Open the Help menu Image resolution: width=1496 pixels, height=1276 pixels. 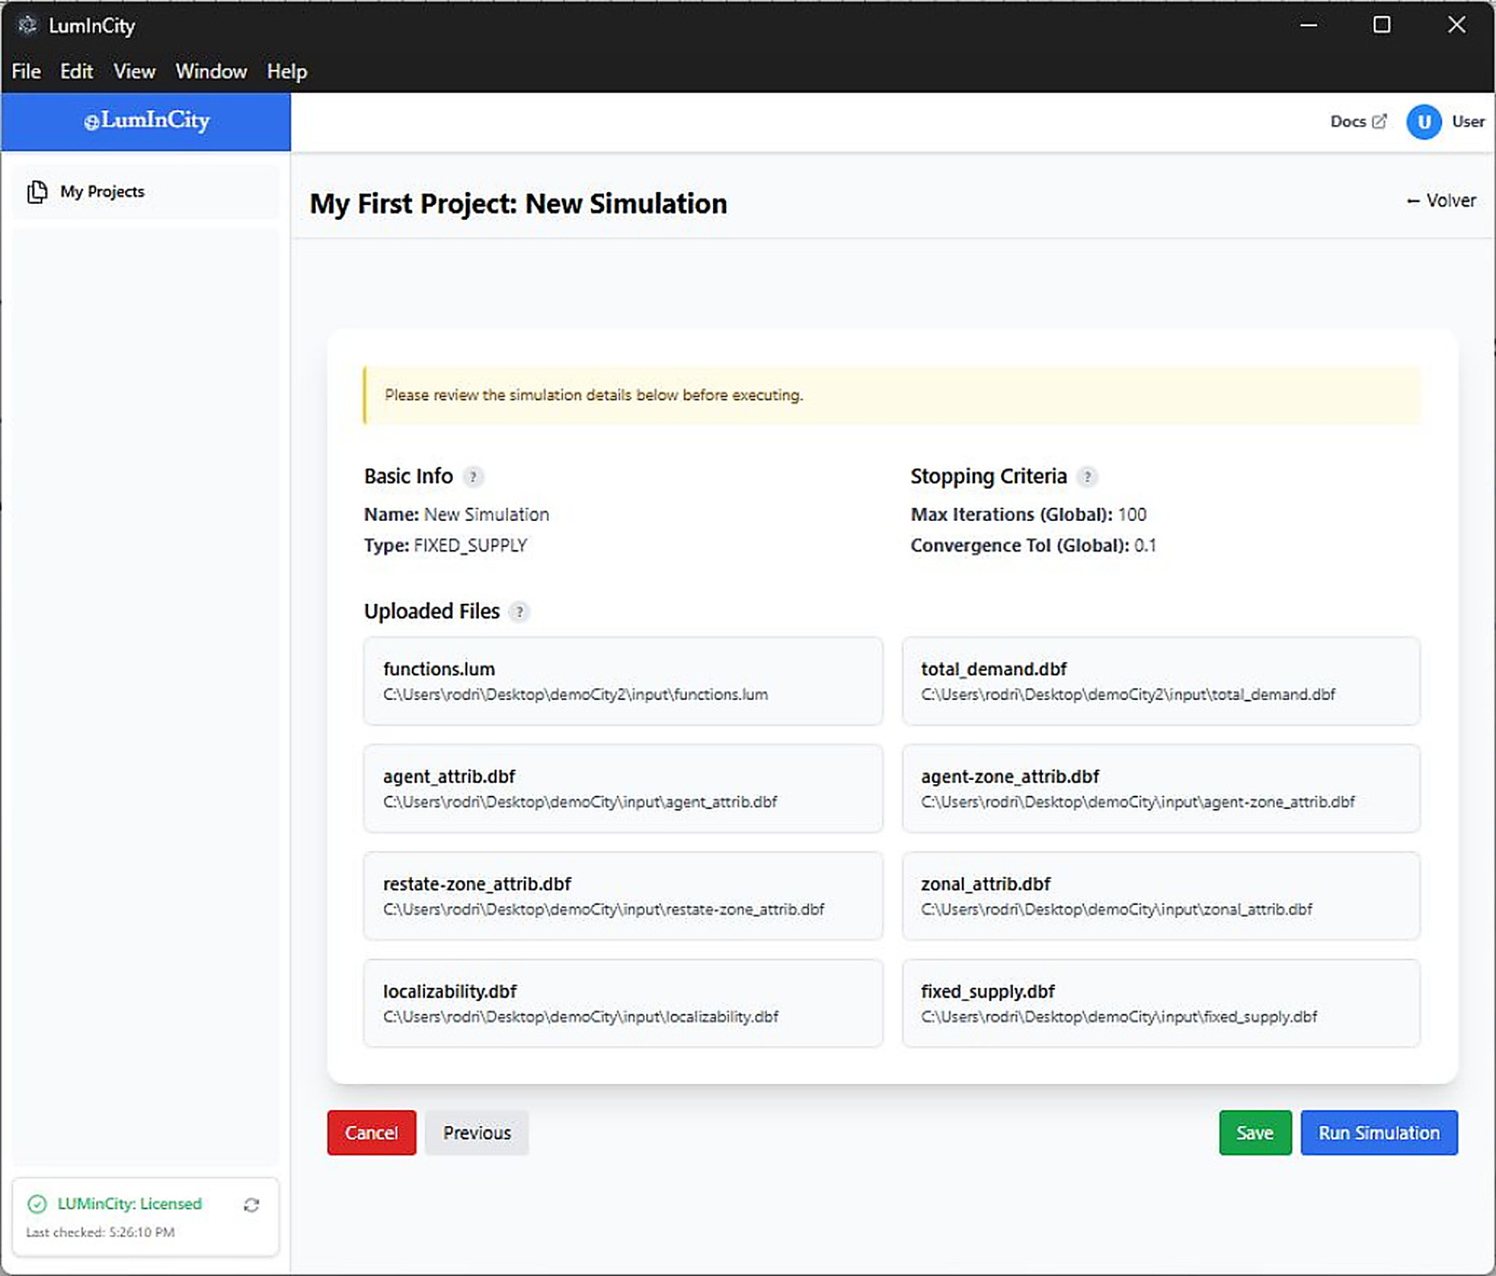(x=287, y=71)
